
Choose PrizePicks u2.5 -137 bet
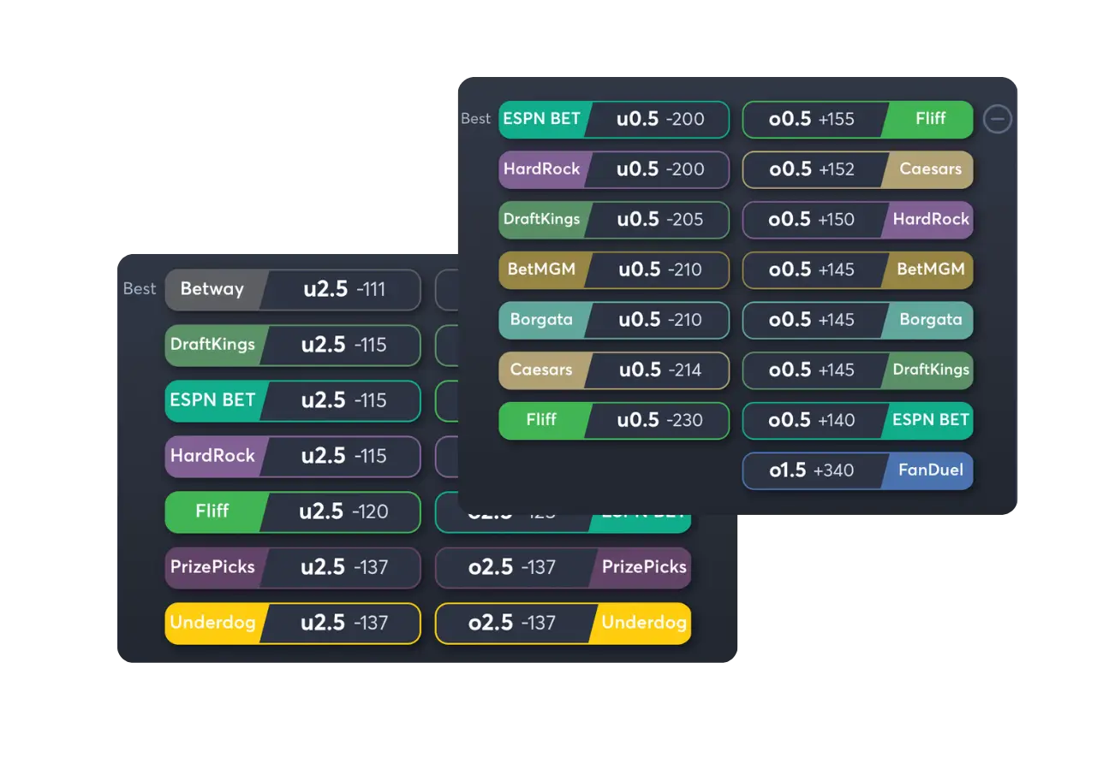point(293,567)
